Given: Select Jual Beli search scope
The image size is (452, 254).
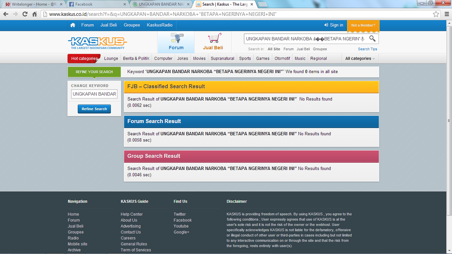Looking at the screenshot, I should (x=303, y=49).
